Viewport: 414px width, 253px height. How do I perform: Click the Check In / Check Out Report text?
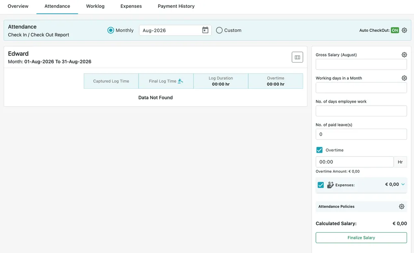point(39,35)
